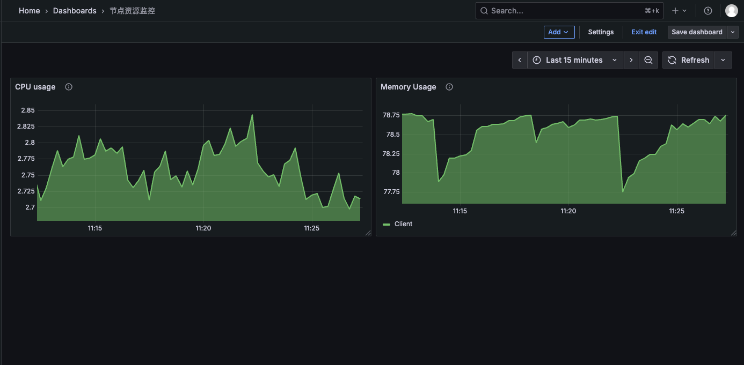Viewport: 744px width, 365px height.
Task: Open the search magnifier icon
Action: coord(484,10)
